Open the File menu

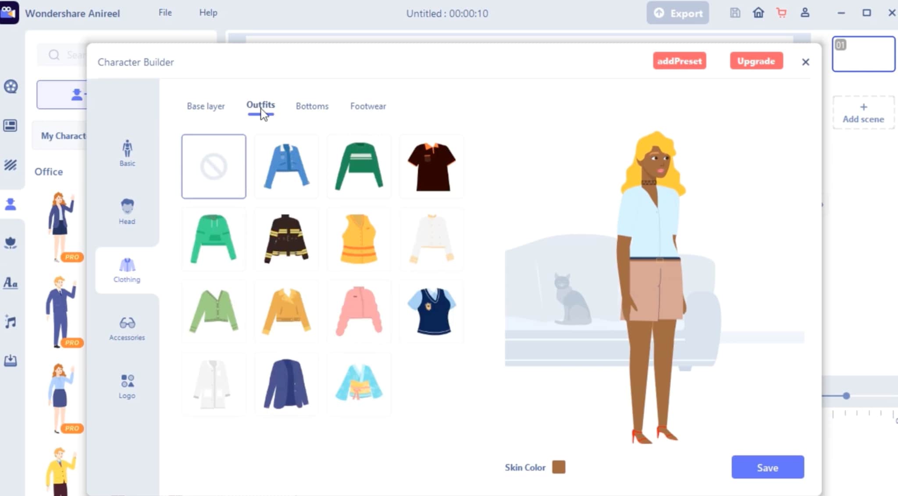pos(165,13)
